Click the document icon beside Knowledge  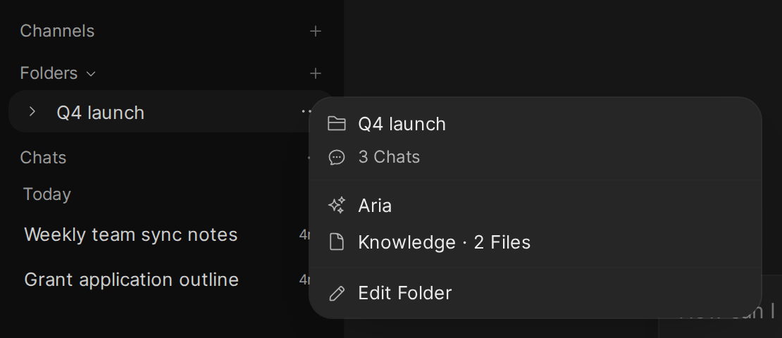pyautogui.click(x=337, y=242)
